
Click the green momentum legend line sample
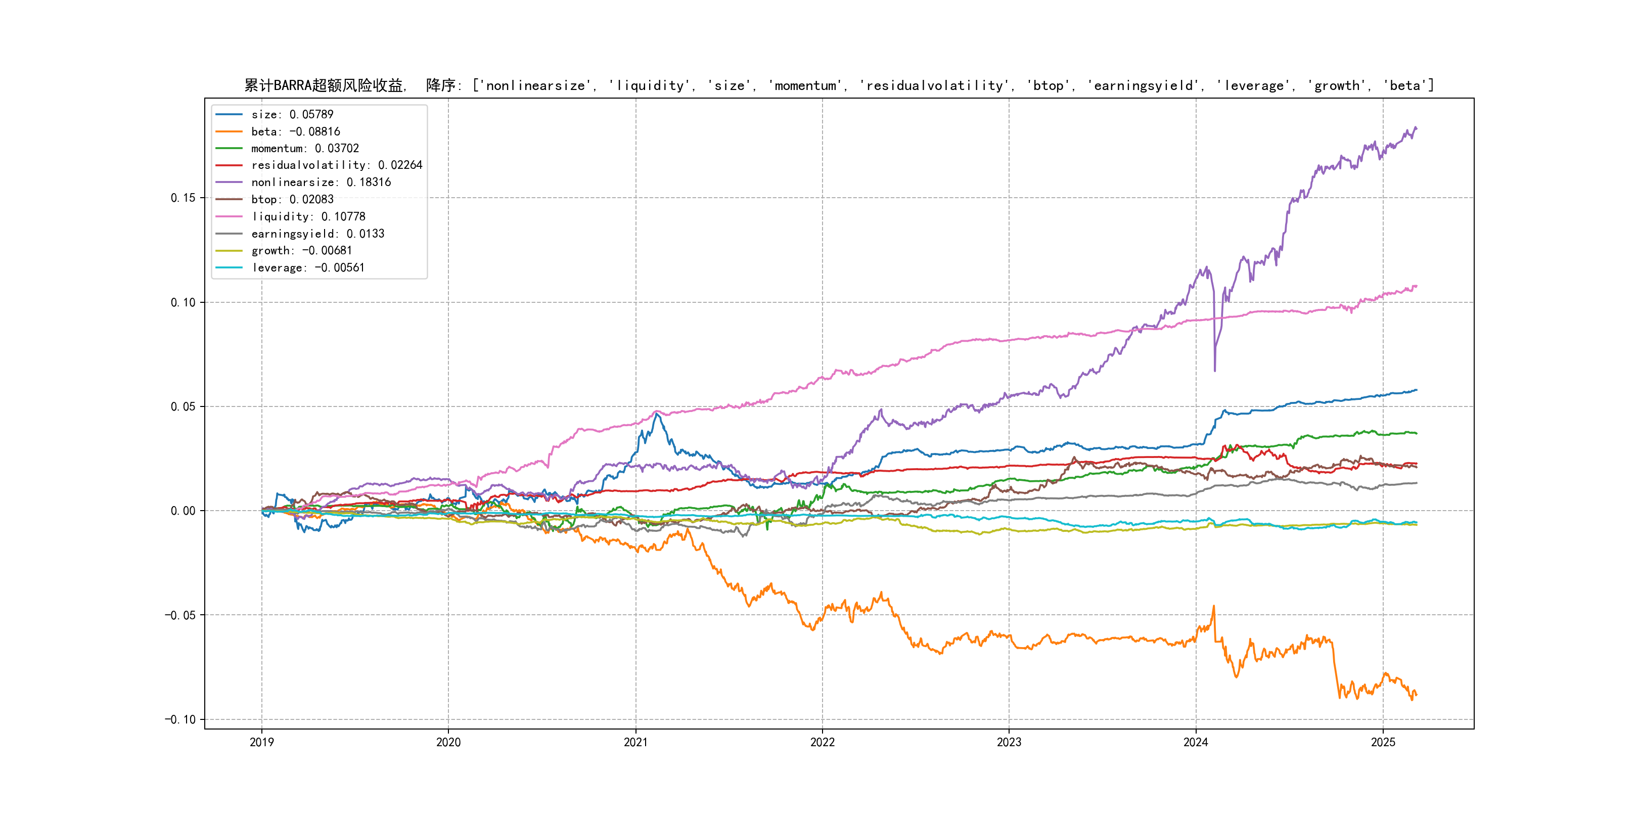click(229, 148)
